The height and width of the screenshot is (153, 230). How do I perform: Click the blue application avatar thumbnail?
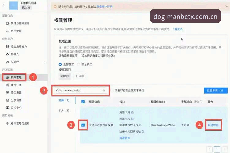[13, 6]
